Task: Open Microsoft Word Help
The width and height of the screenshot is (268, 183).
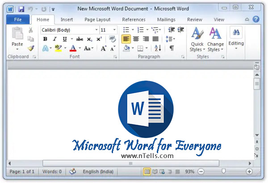Action: click(x=256, y=19)
